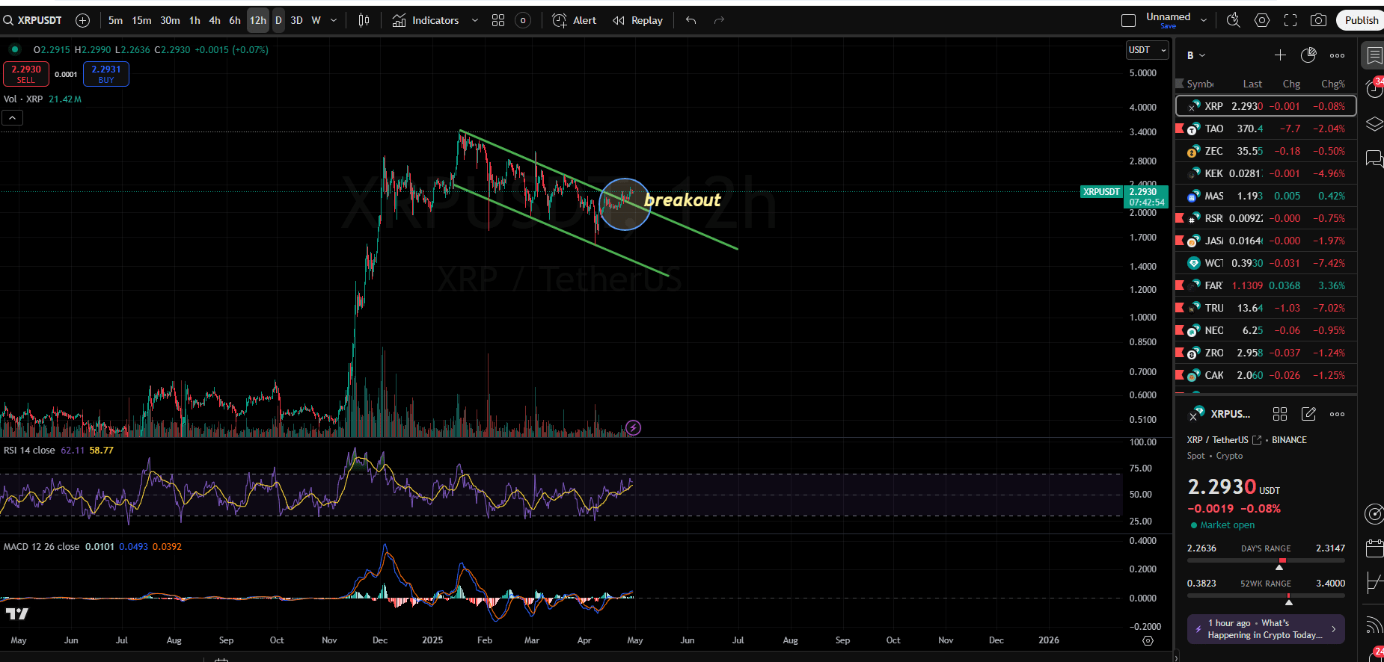Toggle the red flag on JAS row
Image resolution: width=1384 pixels, height=662 pixels.
tap(1180, 240)
